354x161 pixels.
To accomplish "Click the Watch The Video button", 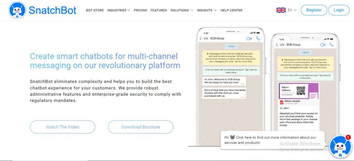I will pos(63,127).
